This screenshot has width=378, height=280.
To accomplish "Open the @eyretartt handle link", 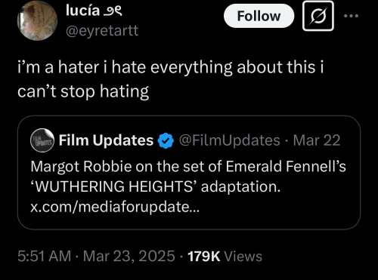I will (x=102, y=31).
